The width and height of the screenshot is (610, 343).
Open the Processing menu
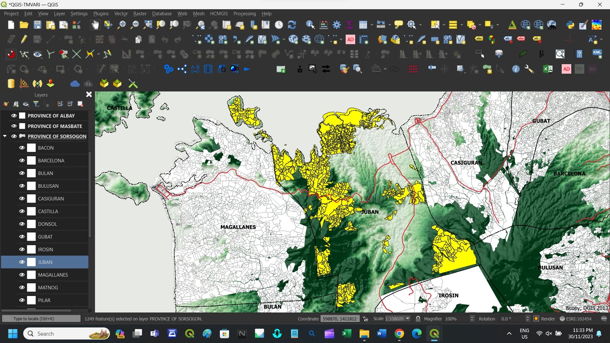(x=244, y=14)
